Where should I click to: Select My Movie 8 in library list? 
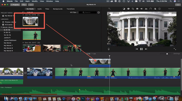8,48
